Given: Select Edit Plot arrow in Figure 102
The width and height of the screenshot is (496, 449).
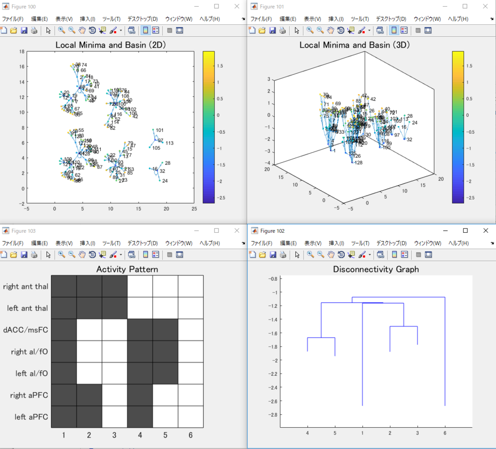Looking at the screenshot, I should [x=297, y=255].
